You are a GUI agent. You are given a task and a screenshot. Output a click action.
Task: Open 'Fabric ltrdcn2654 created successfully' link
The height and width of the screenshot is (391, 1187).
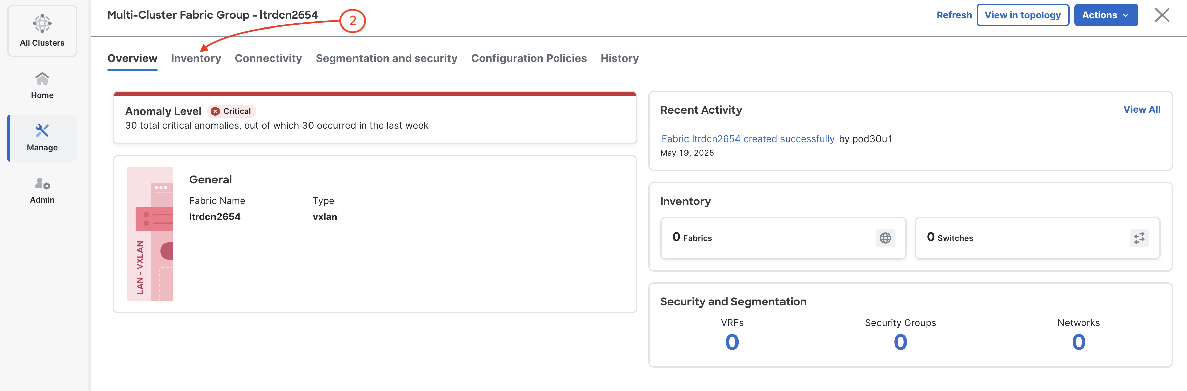[747, 139]
